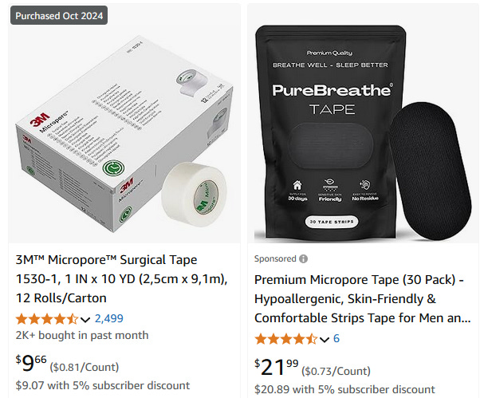This screenshot has width=480, height=398.
Task: Click the PureBreathe tape star rating icons
Action: pos(286,339)
